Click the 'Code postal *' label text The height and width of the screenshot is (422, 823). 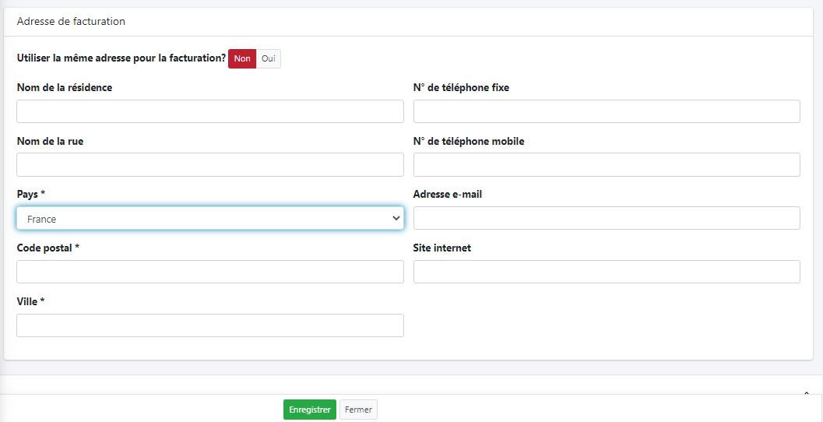tap(48, 248)
